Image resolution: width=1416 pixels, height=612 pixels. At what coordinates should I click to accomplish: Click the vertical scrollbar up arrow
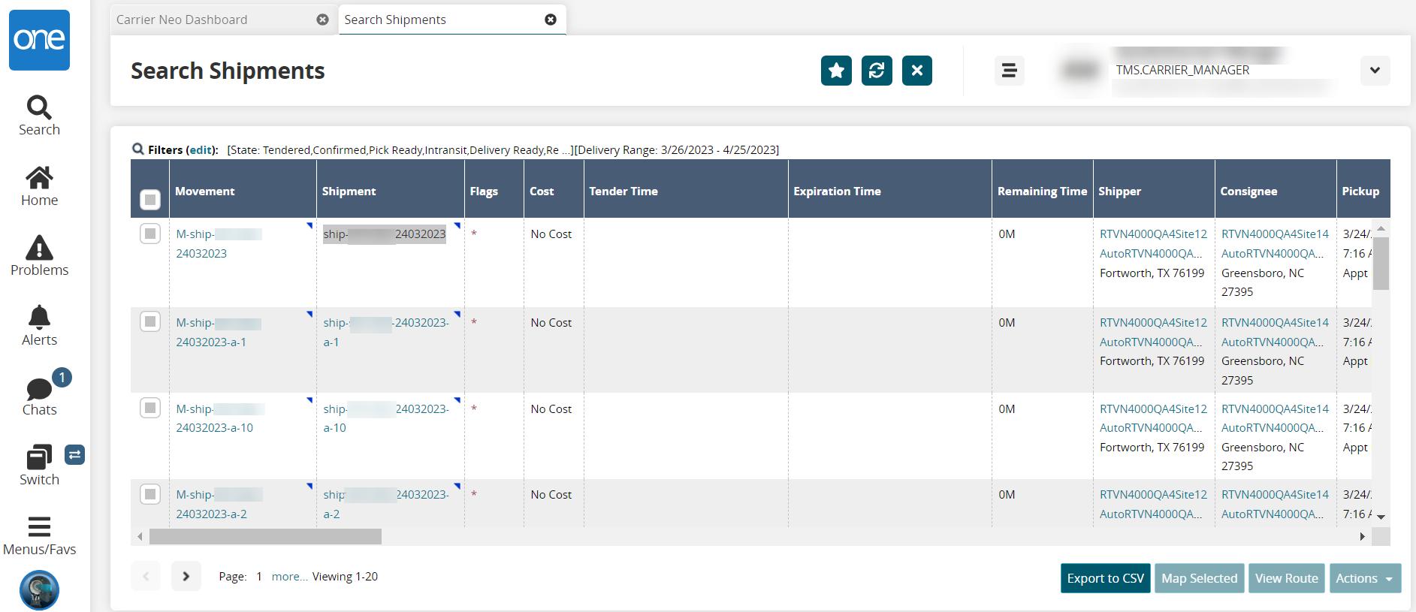pos(1381,228)
